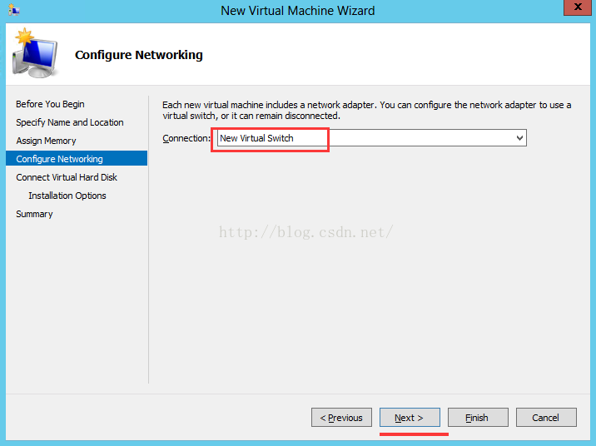Open the Connection dropdown arrow

pos(519,138)
